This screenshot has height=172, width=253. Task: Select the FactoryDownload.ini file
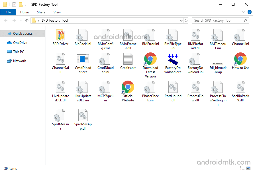click(x=195, y=63)
